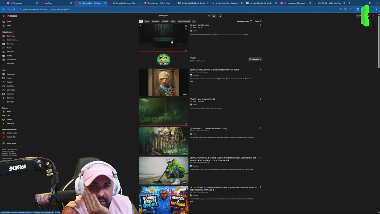Open History in the sidebar
This screenshot has height=214, width=380.
[9, 78]
